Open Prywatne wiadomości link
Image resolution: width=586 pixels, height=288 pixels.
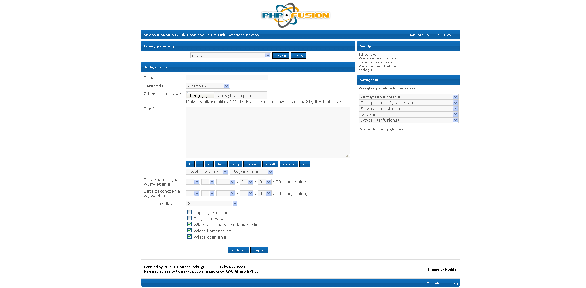pyautogui.click(x=377, y=58)
